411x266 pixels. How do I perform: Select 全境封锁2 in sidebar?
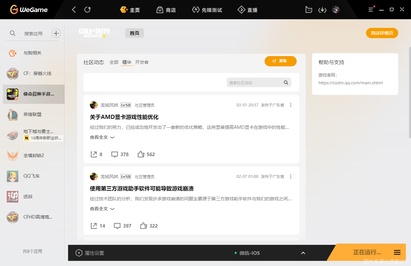point(33,155)
